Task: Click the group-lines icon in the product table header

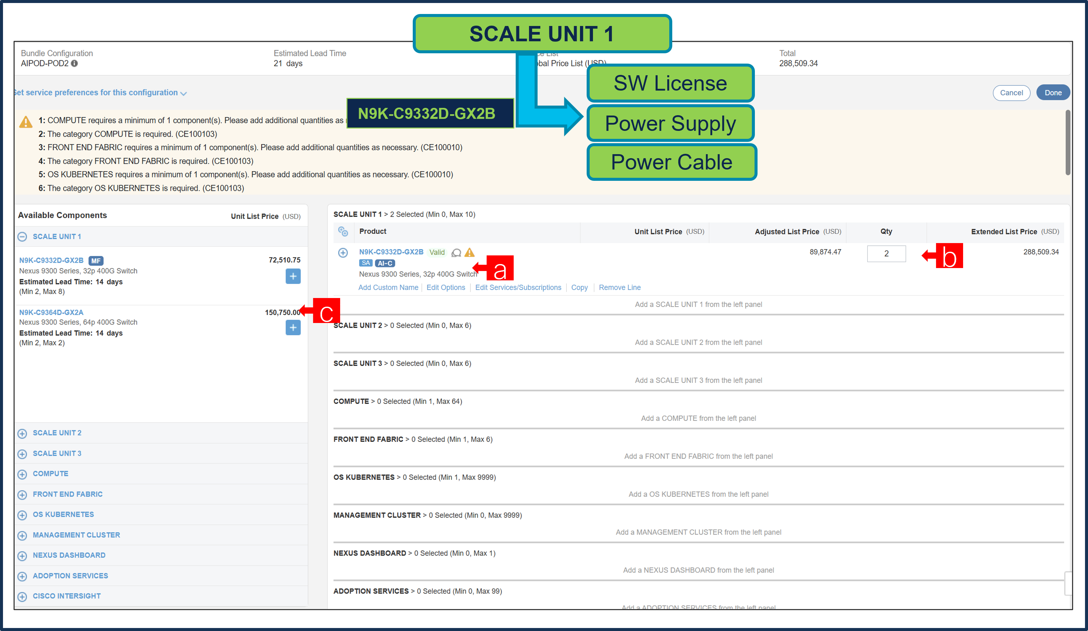Action: 344,232
